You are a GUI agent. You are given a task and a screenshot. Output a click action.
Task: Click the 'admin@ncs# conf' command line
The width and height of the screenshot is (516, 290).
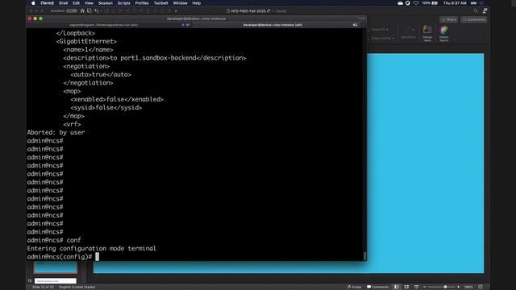54,240
